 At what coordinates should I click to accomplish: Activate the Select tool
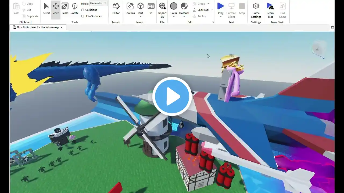[46, 9]
